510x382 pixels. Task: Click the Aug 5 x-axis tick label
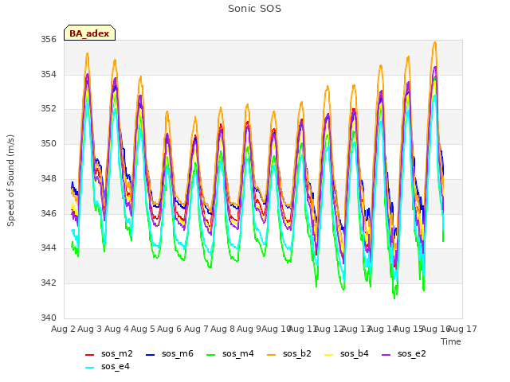(x=143, y=329)
